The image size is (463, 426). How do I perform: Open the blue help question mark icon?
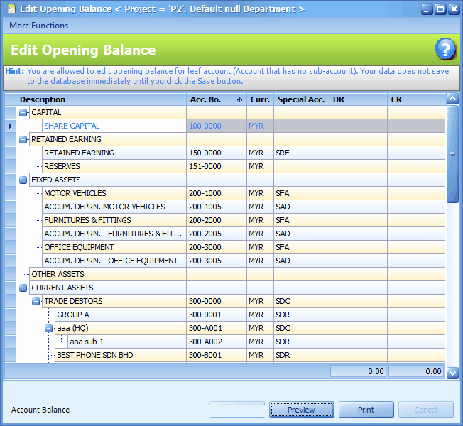coord(445,49)
